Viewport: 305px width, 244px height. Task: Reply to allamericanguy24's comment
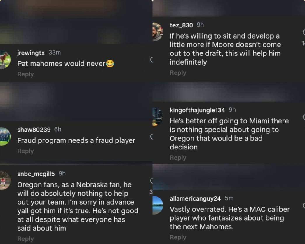(178, 237)
